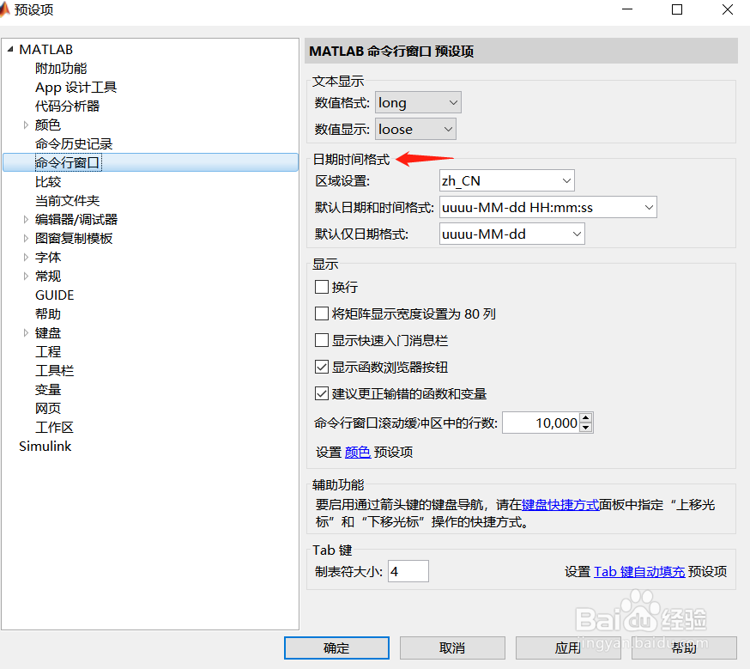This screenshot has height=669, width=750.
Task: Maximize the 预设项 window
Action: point(677,9)
